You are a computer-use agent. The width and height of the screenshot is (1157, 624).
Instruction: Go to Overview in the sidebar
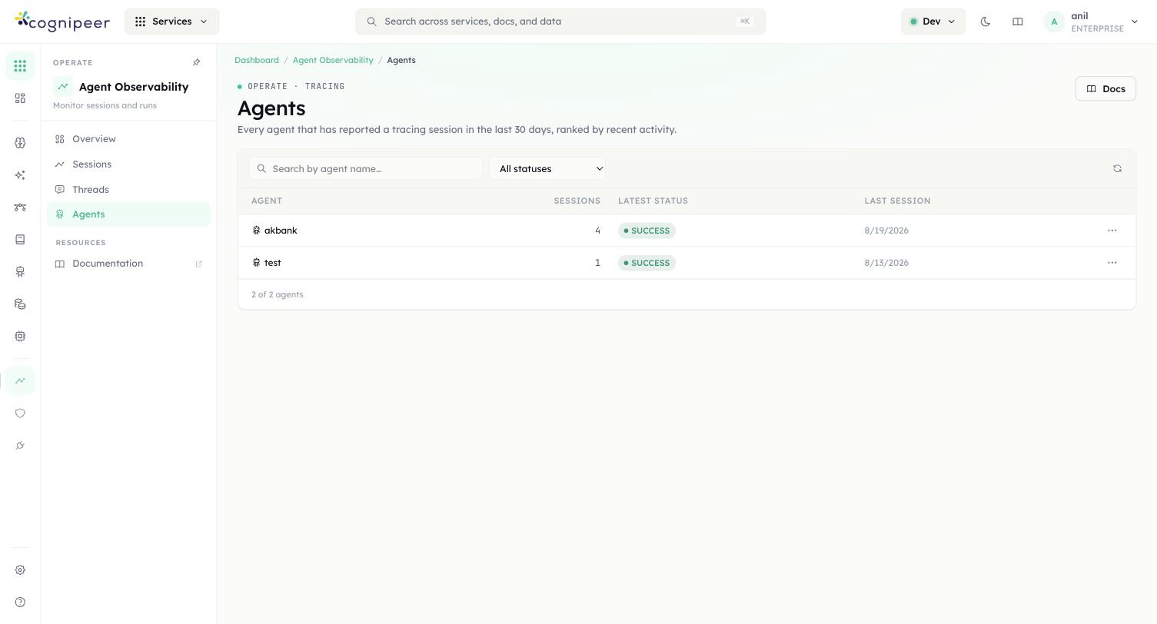tap(128, 139)
